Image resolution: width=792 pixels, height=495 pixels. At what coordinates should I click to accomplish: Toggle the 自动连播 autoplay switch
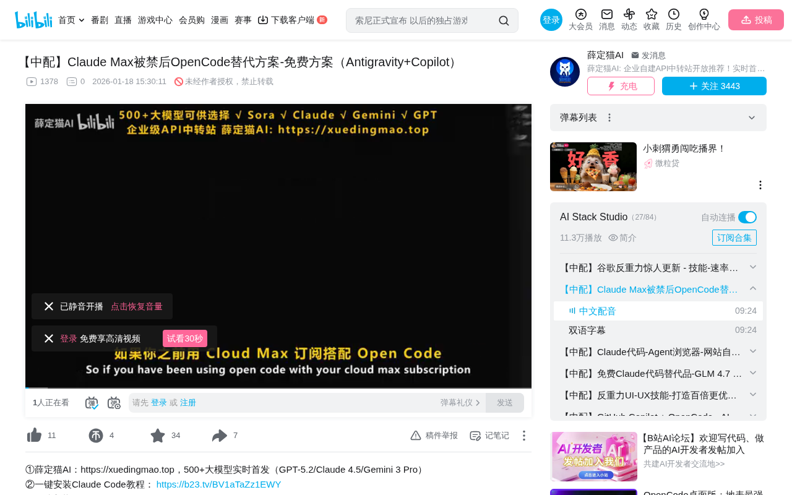(747, 217)
